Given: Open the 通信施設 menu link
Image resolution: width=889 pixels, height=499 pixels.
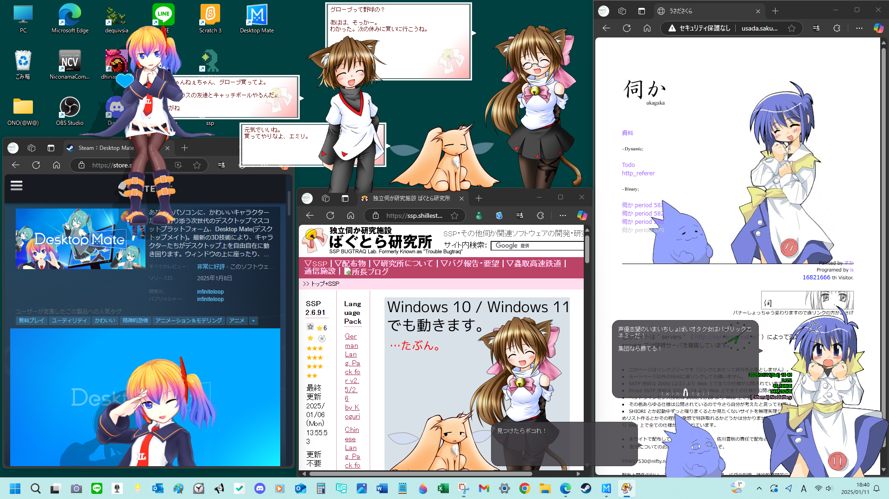Looking at the screenshot, I should point(320,271).
